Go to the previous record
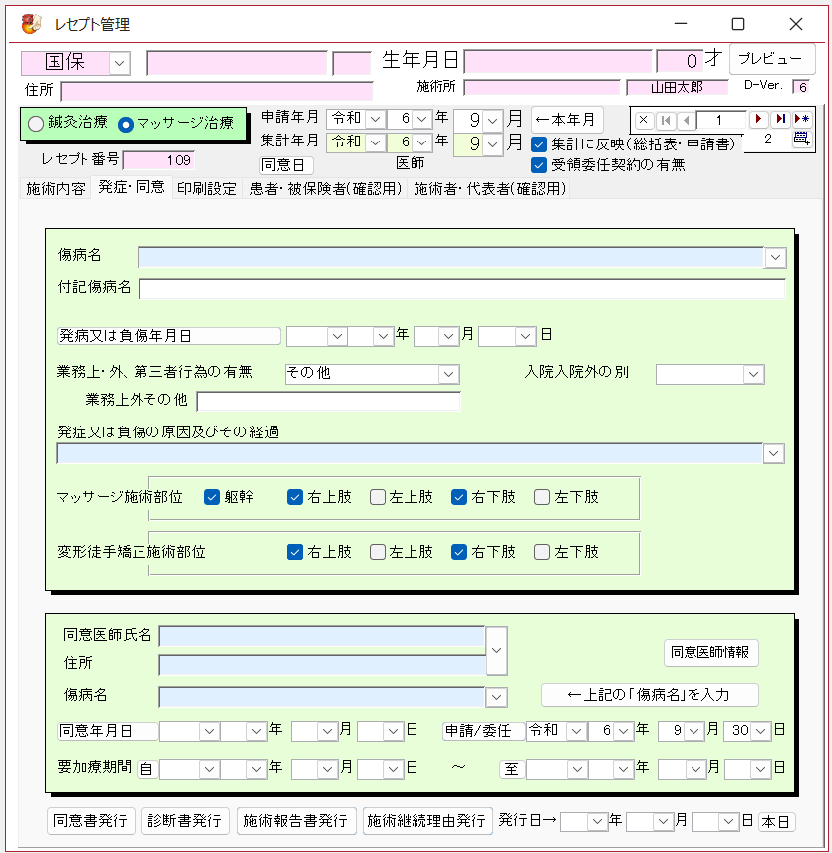This screenshot has height=853, width=832. (x=685, y=120)
